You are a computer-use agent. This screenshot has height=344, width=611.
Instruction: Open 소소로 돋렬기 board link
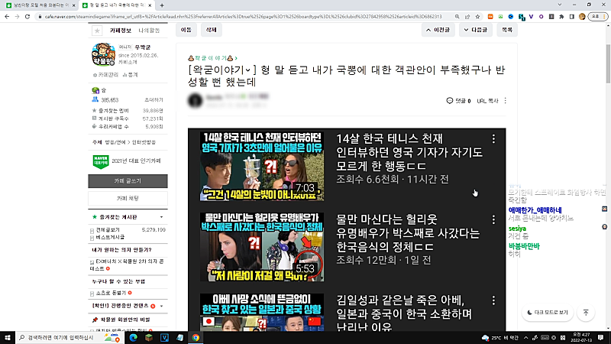[111, 293]
